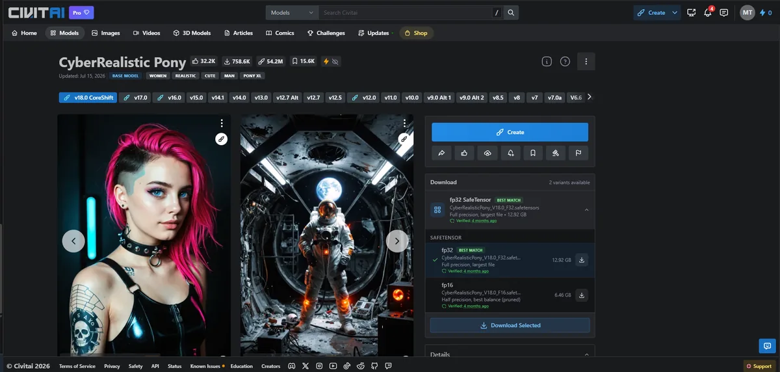Select version v8.5
The image size is (780, 372).
coord(498,98)
